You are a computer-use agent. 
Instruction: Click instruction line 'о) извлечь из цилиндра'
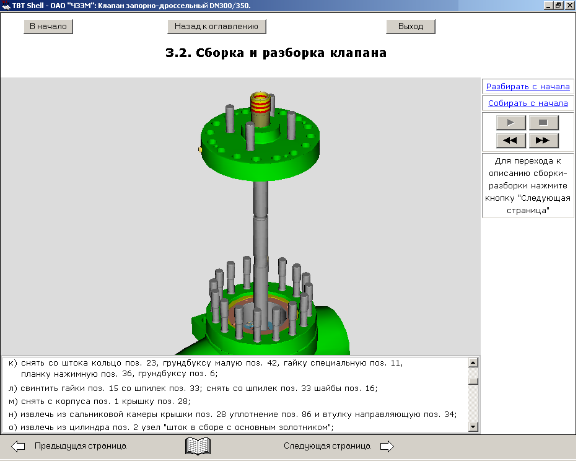(x=171, y=428)
